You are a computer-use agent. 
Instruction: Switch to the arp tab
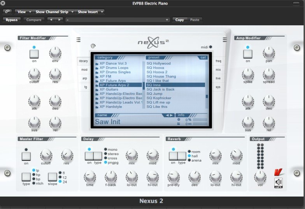84,78
